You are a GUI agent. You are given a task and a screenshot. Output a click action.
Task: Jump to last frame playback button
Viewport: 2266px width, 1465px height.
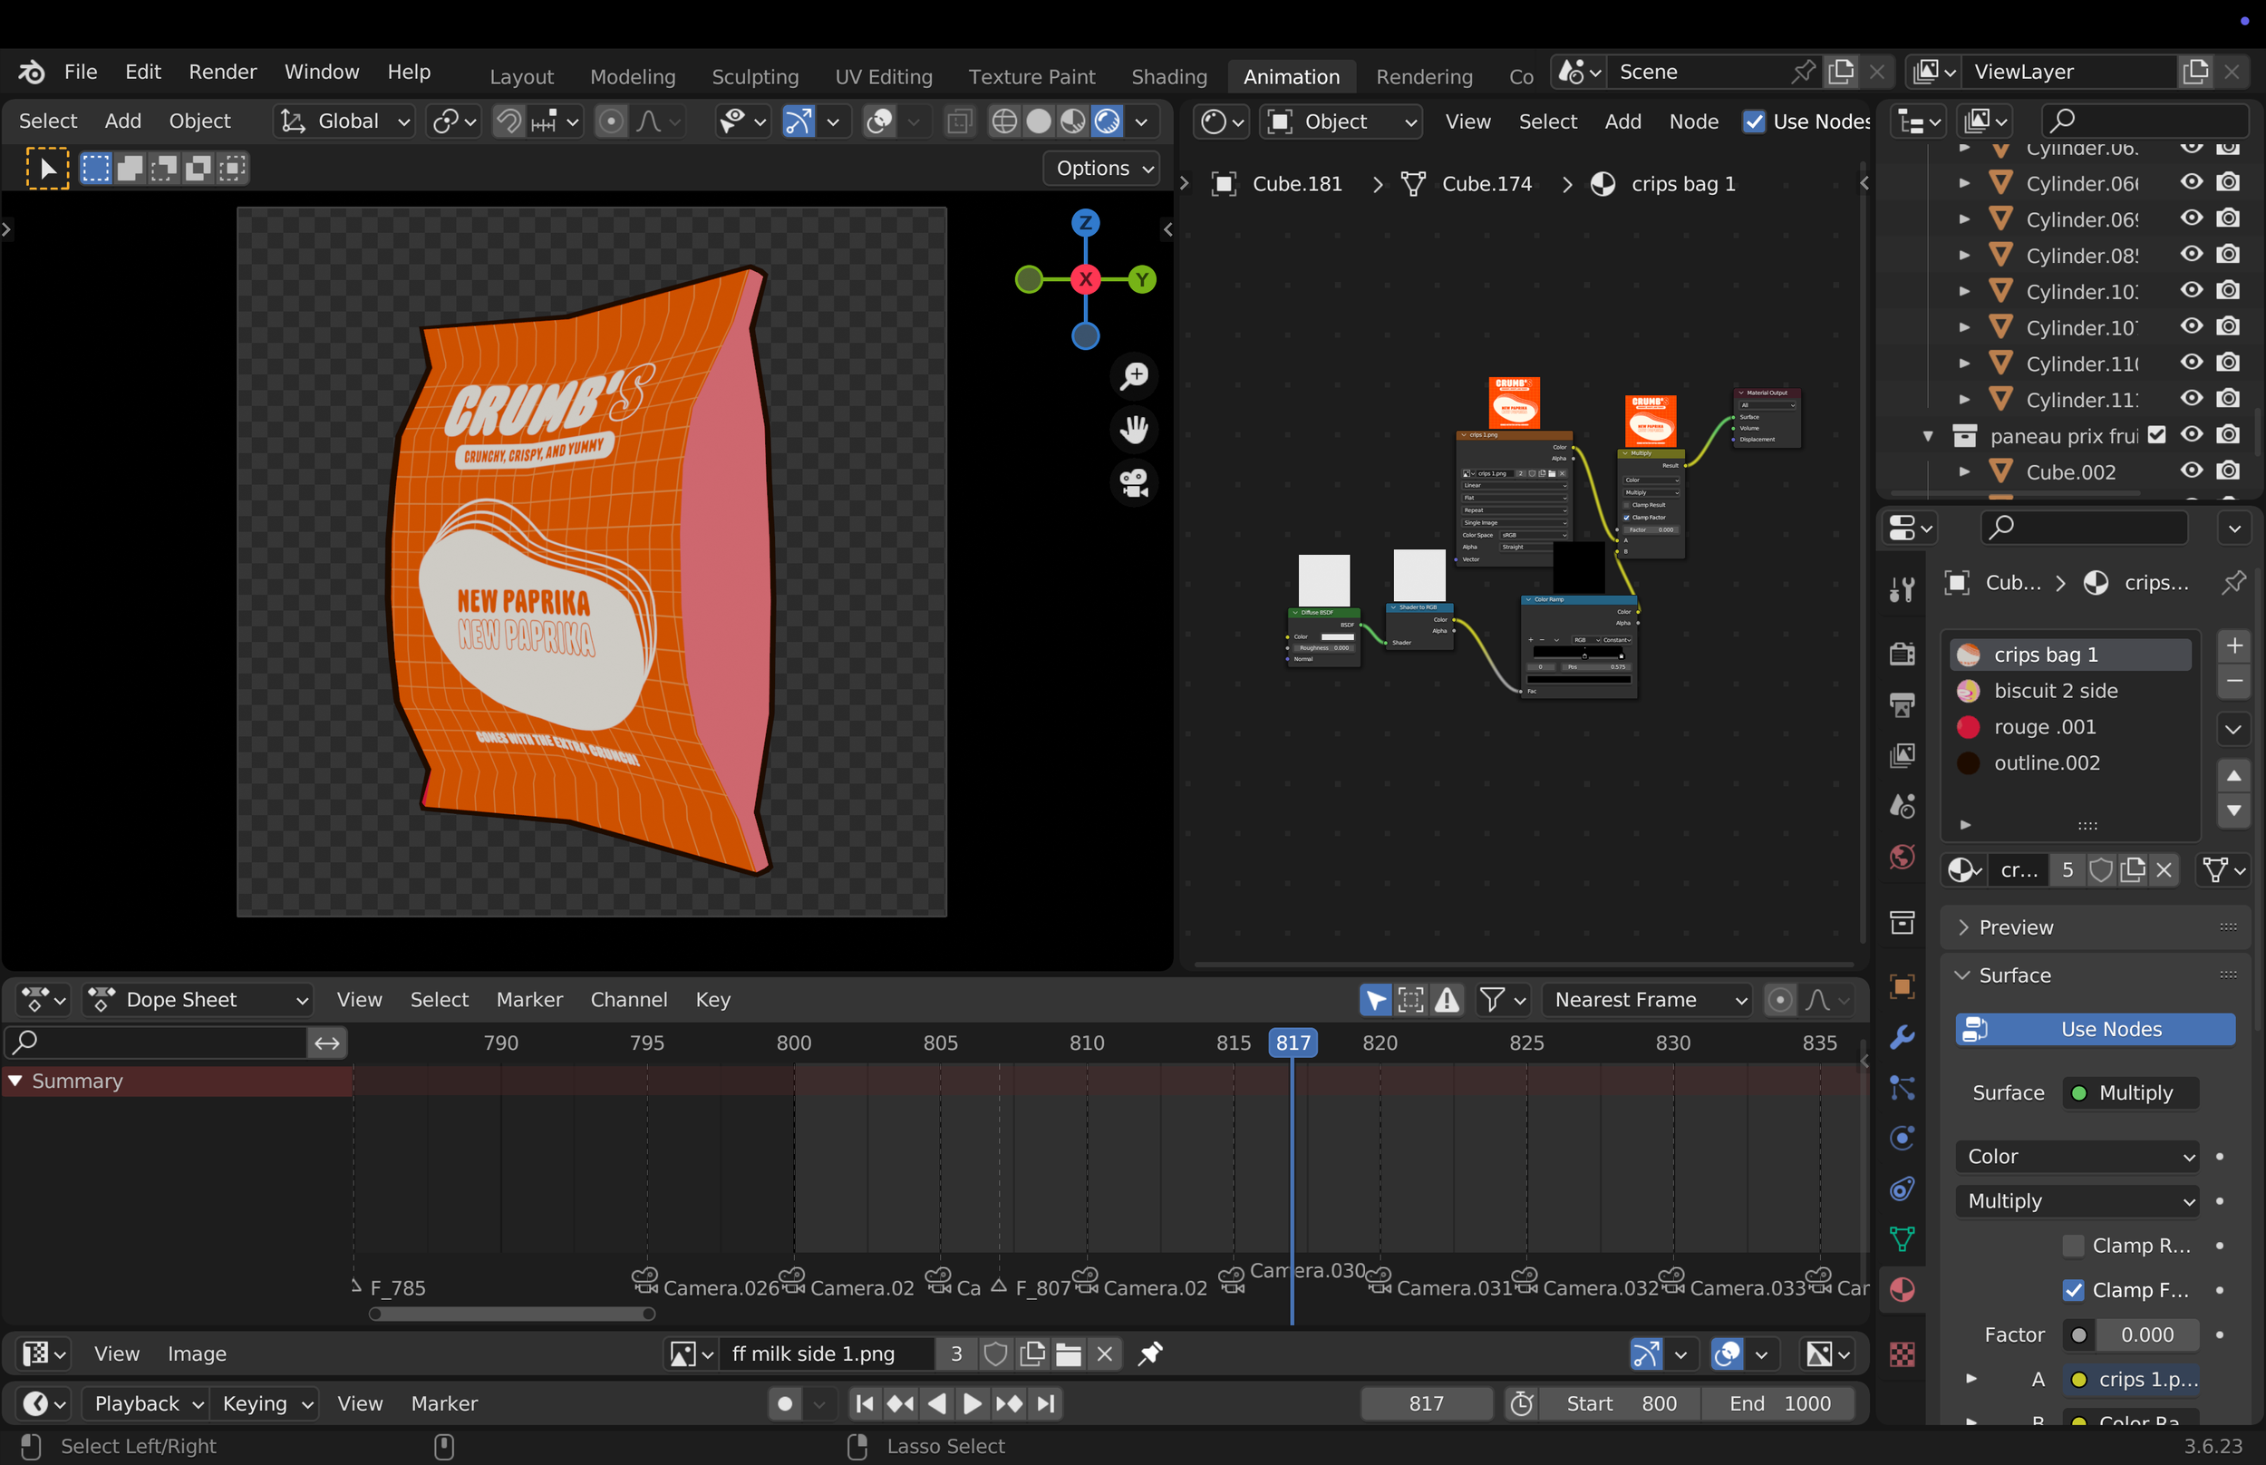(x=1046, y=1403)
